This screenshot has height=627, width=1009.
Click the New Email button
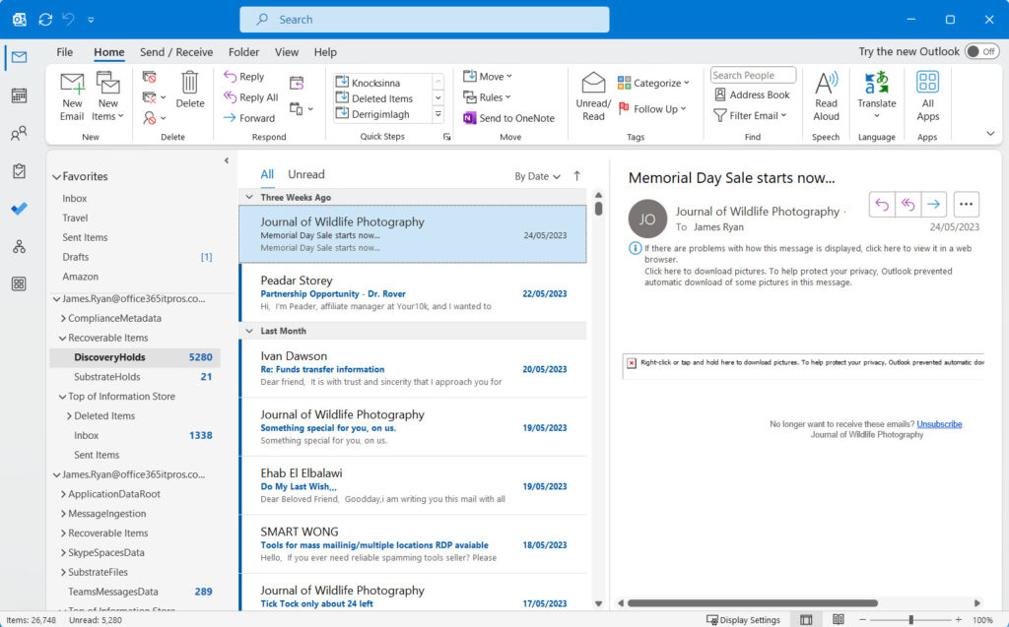pyautogui.click(x=72, y=96)
